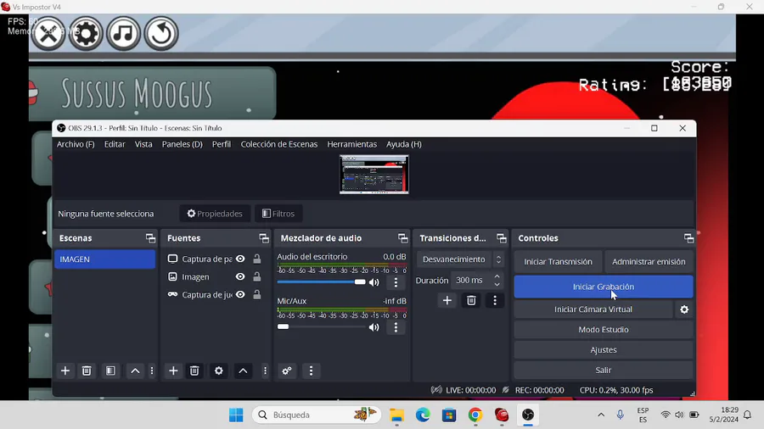Open Paneles (D) menu
Image resolution: width=764 pixels, height=429 pixels.
[183, 144]
